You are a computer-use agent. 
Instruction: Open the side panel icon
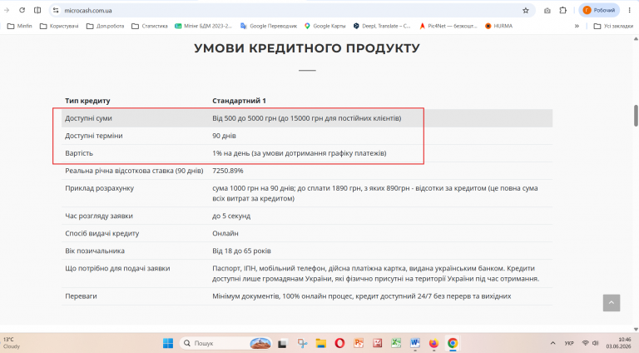click(x=37, y=10)
